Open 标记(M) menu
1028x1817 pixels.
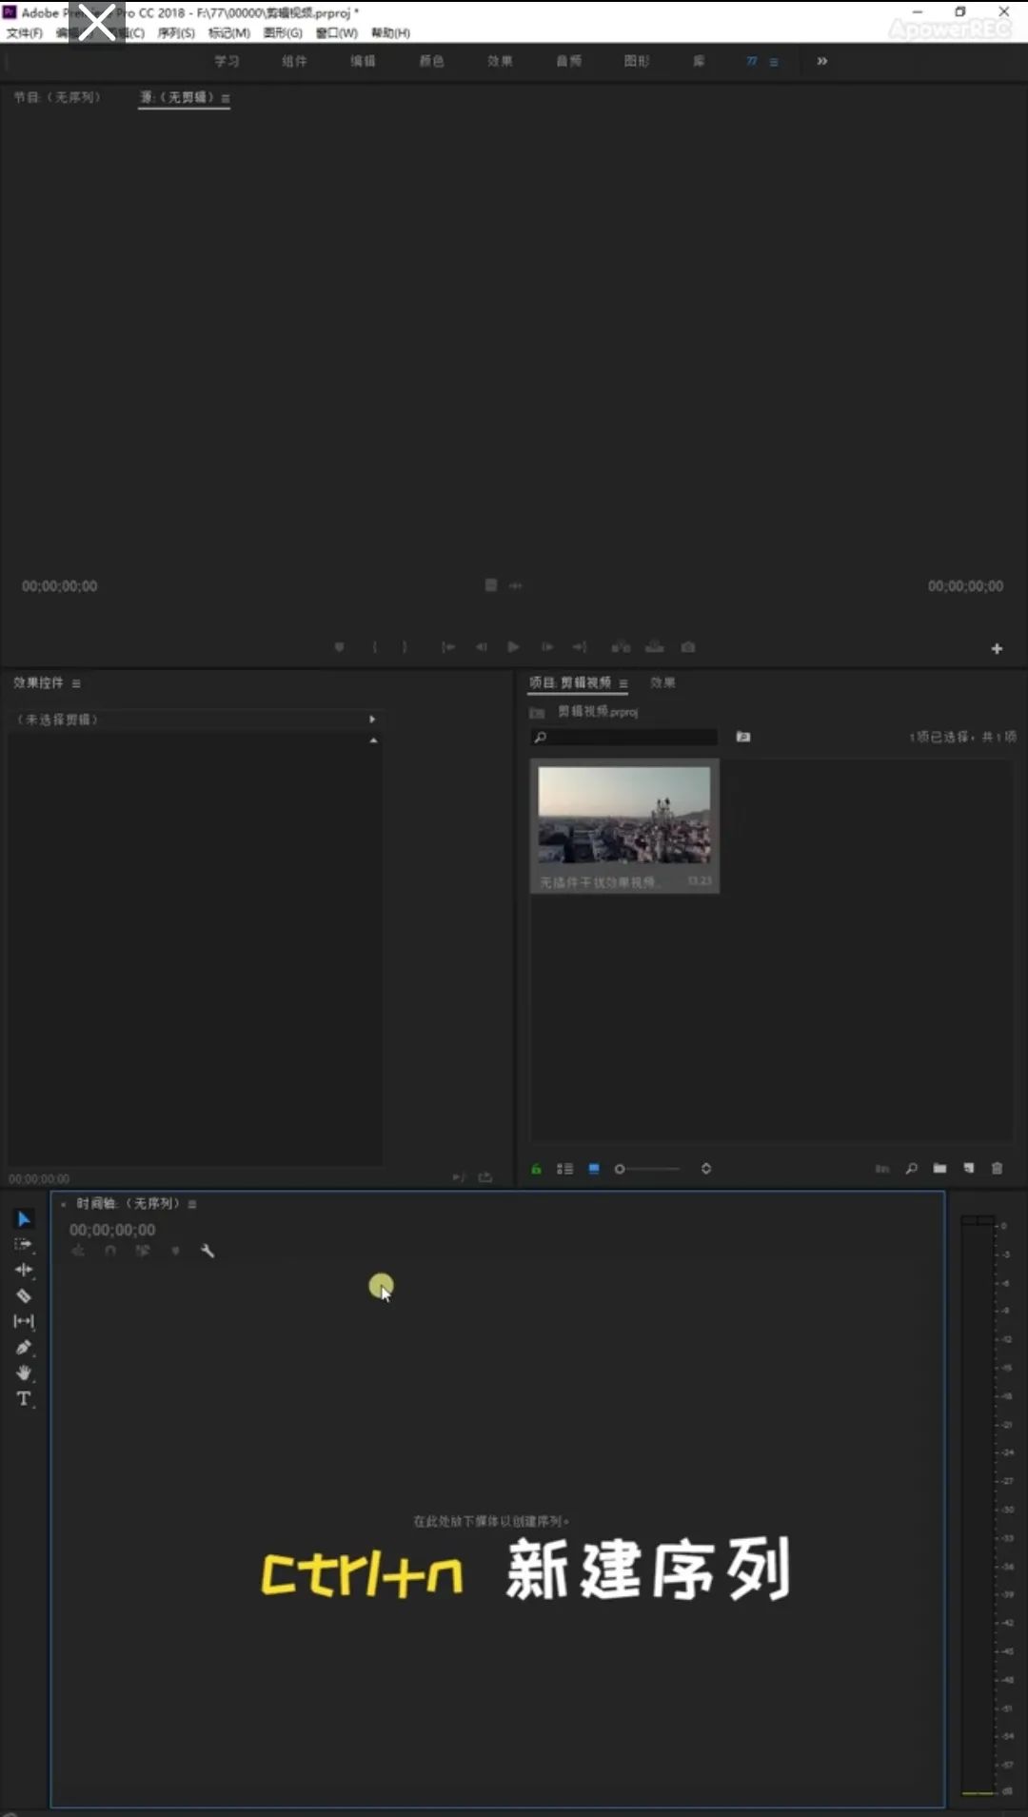point(228,32)
